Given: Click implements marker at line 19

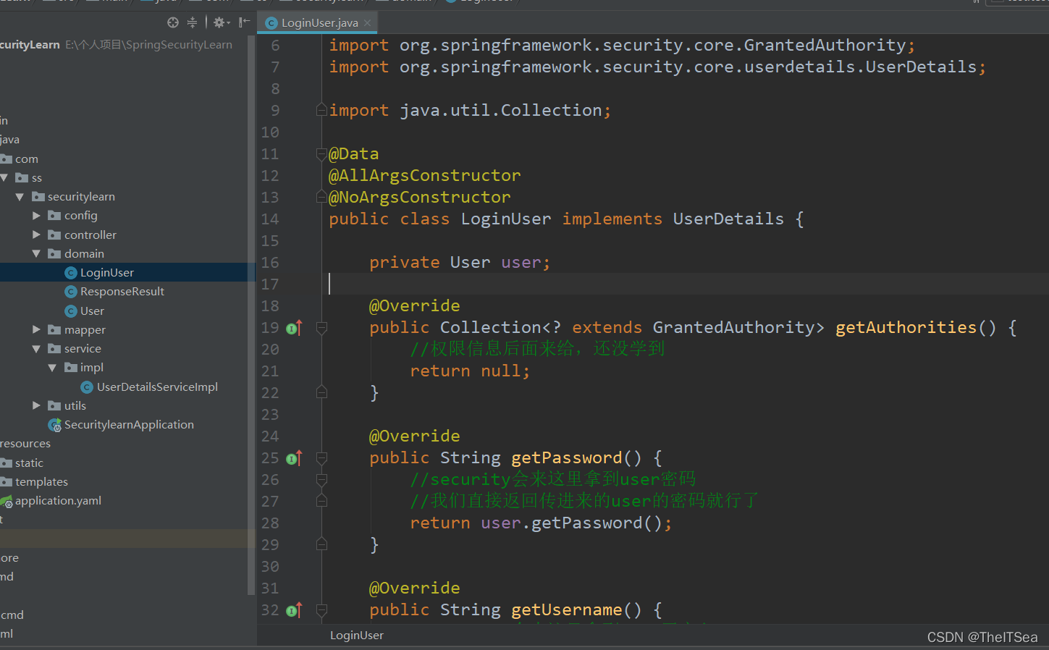Looking at the screenshot, I should pyautogui.click(x=294, y=328).
